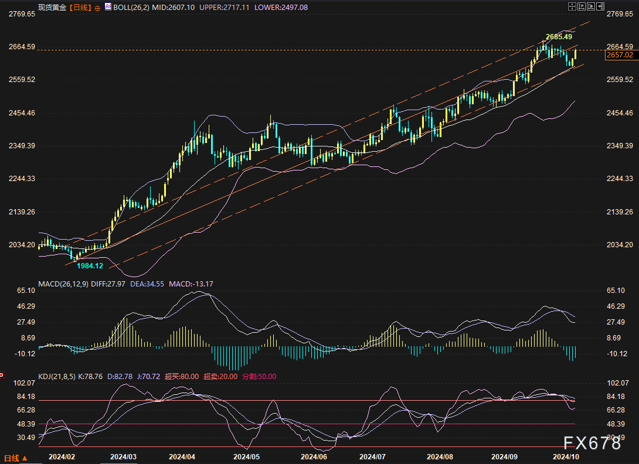Click the 超买:80.00 overbought threshold label
639x464 pixels.
[180, 377]
